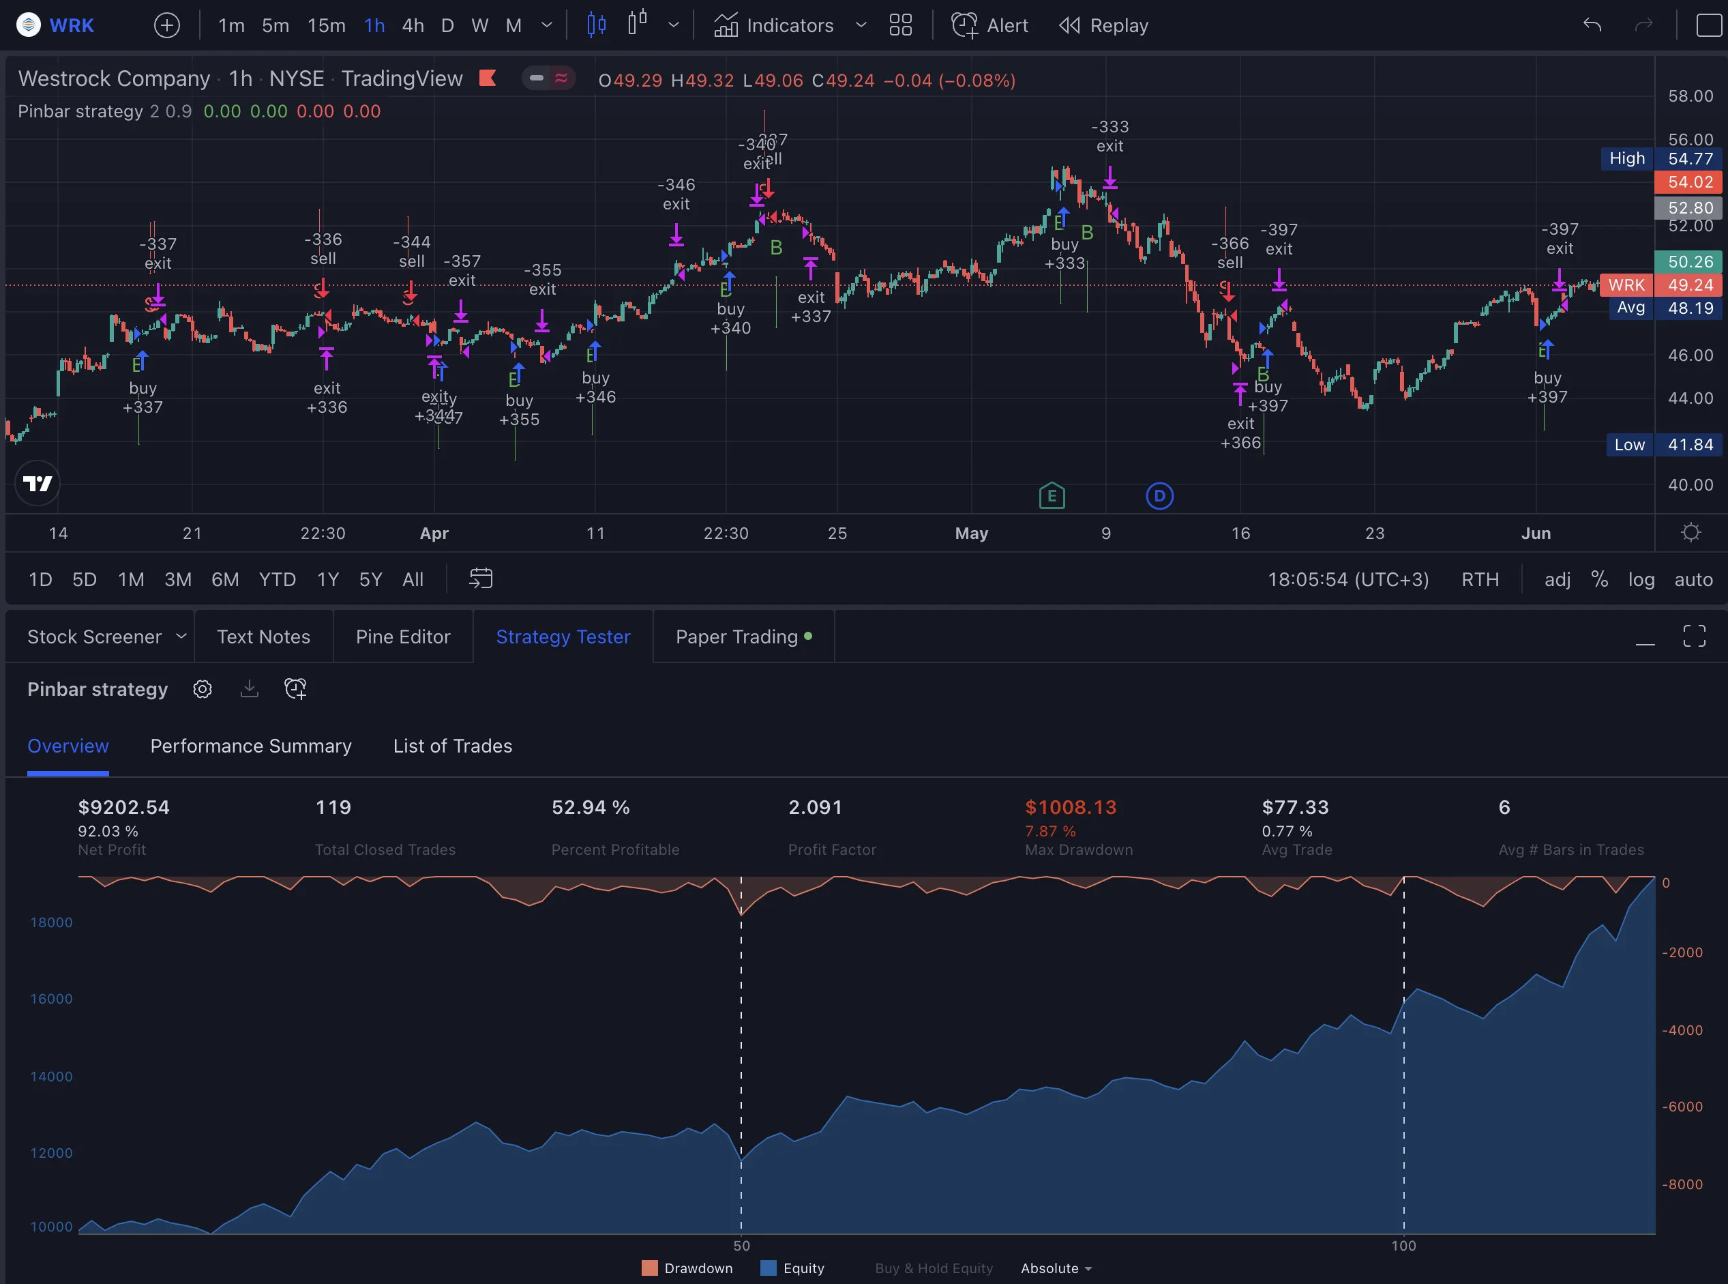The width and height of the screenshot is (1728, 1284).
Task: Open the List of Trades tab
Action: [452, 746]
